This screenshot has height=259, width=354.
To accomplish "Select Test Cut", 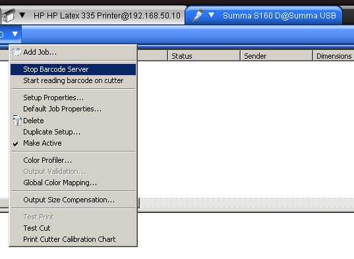I will click(73, 228).
